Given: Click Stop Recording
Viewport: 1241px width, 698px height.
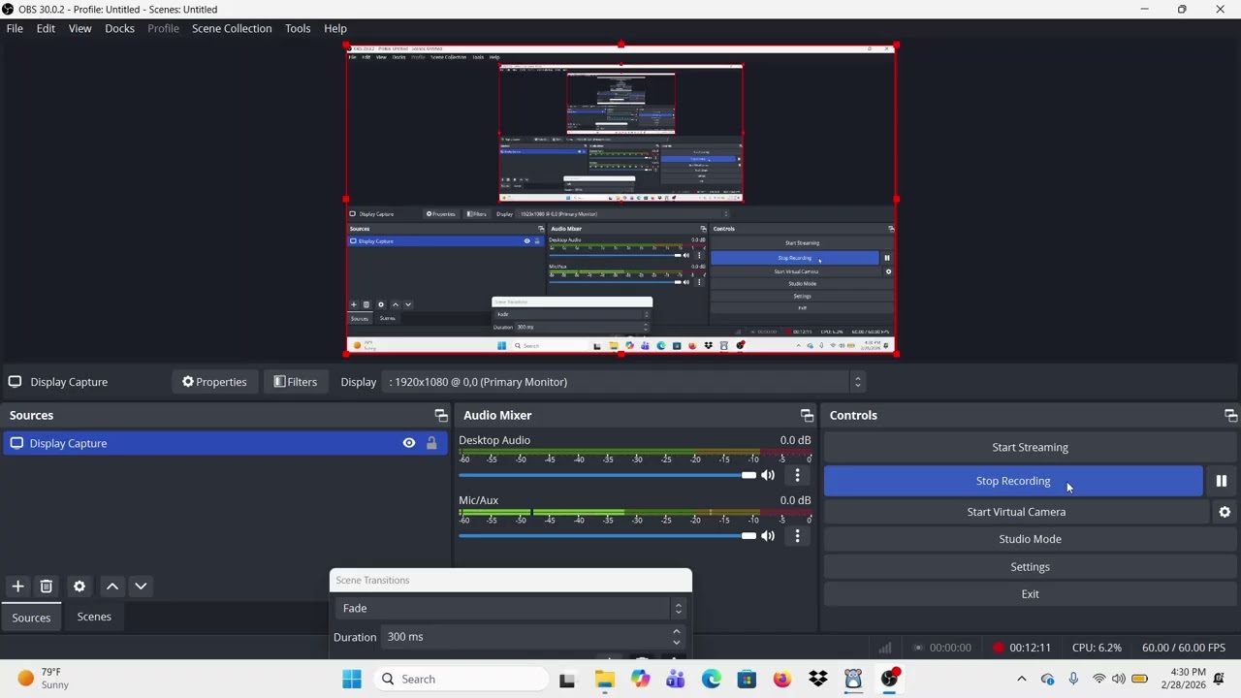Looking at the screenshot, I should click(x=1013, y=481).
